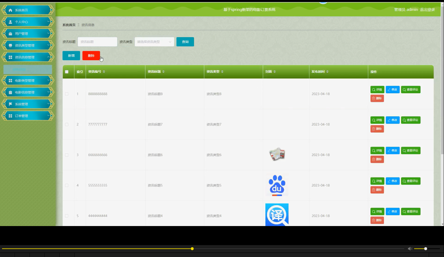Viewport: 444px width, 257px height.
Task: Click 系统首页 breadcrumb link
Action: [x=69, y=25]
